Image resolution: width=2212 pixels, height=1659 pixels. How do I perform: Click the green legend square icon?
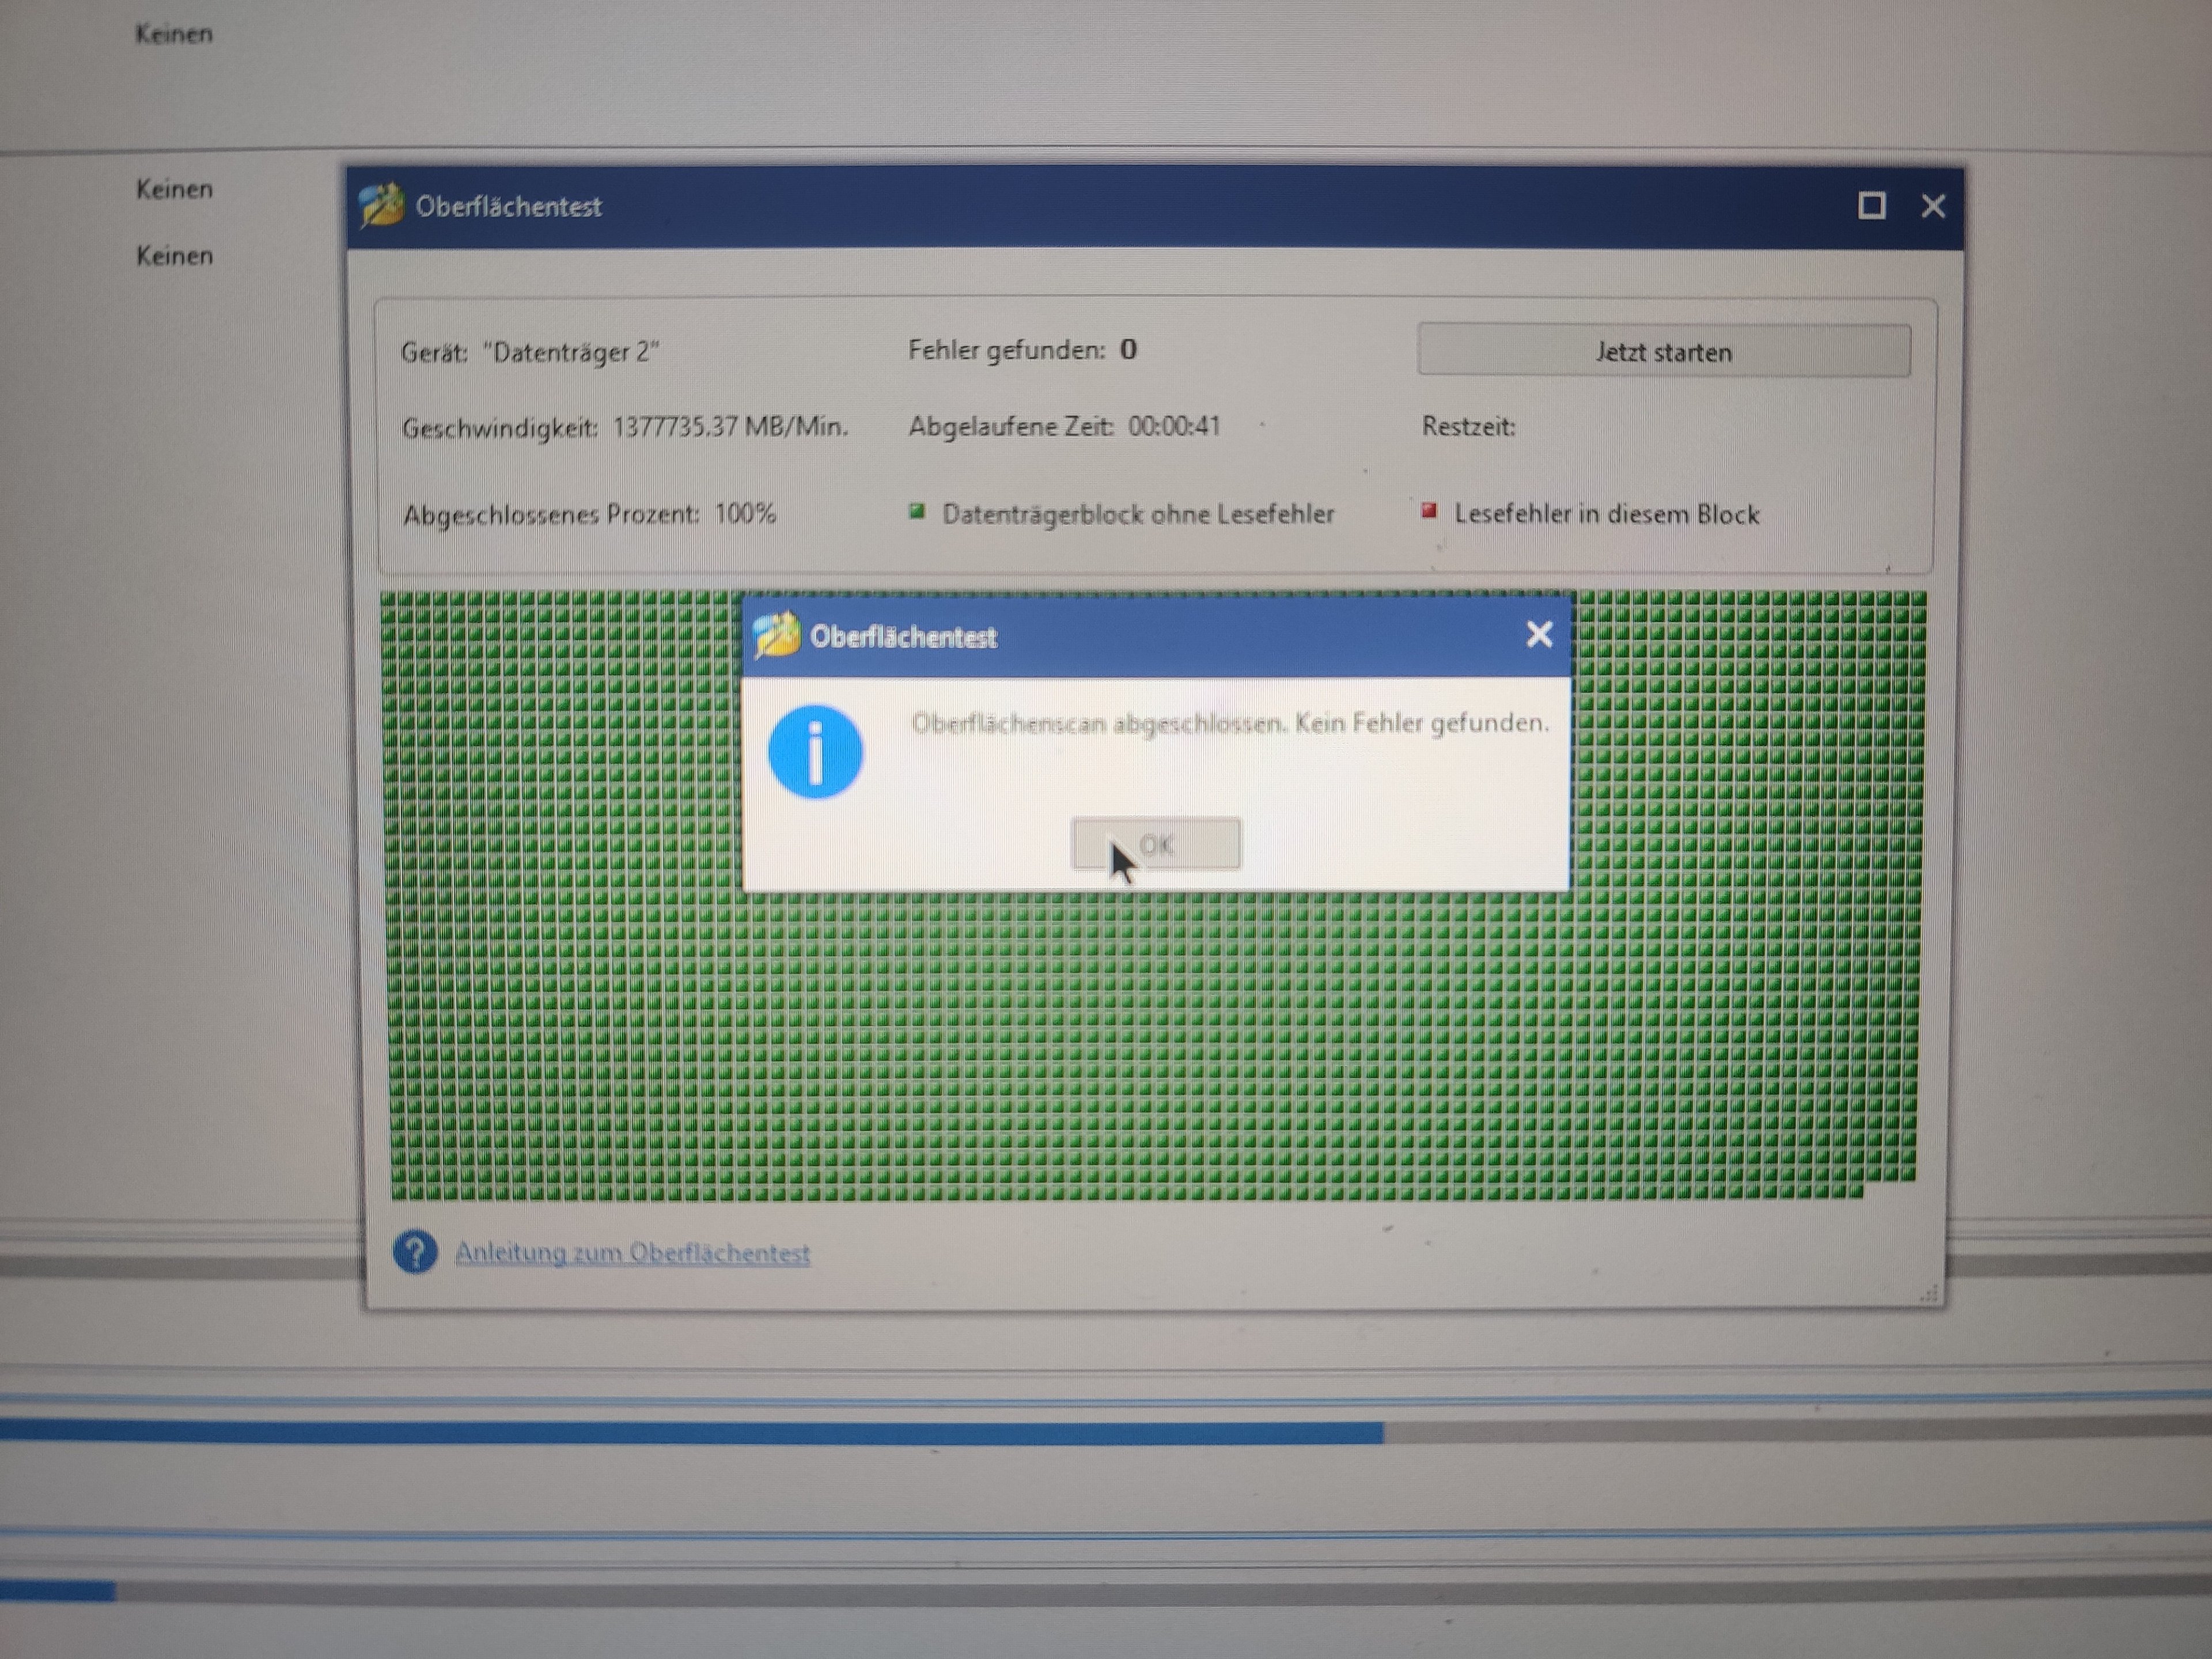916,512
